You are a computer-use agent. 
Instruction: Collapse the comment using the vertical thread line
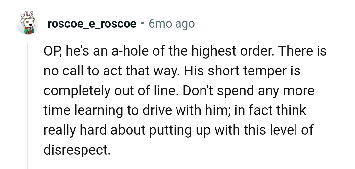tap(28, 105)
